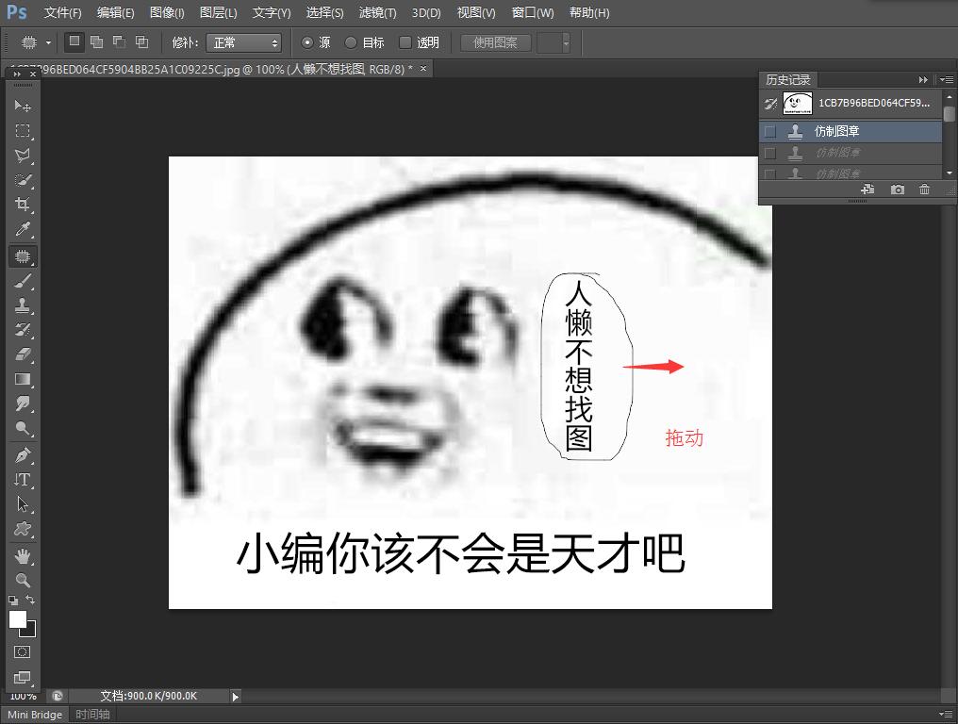Activate the Clone Stamp tool in toolbar
The width and height of the screenshot is (958, 724).
[x=23, y=305]
